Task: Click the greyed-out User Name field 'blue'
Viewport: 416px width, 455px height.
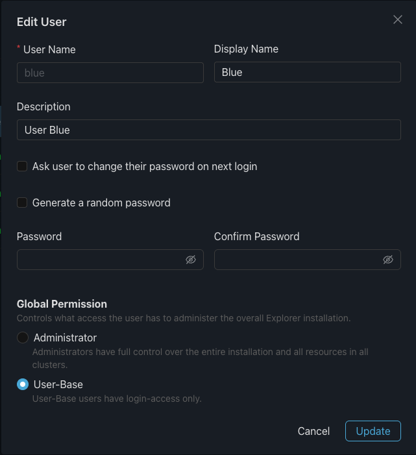Action: pyautogui.click(x=110, y=73)
